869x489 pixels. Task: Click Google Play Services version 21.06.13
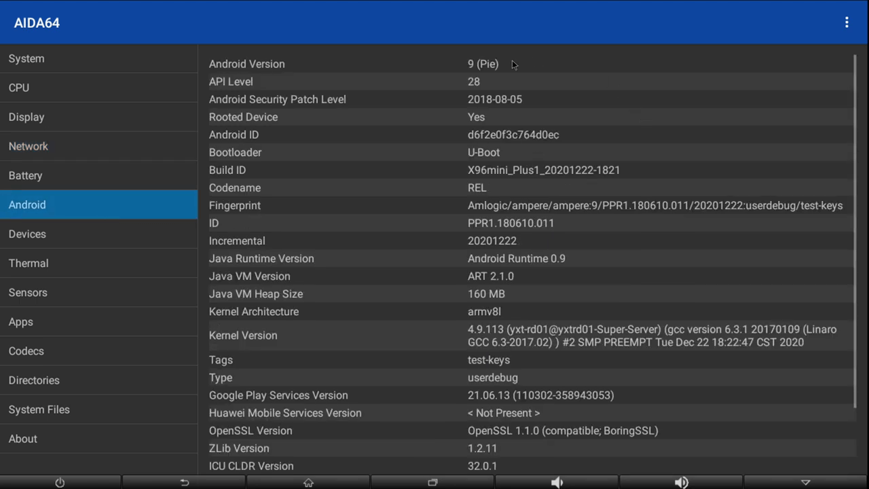tap(540, 395)
